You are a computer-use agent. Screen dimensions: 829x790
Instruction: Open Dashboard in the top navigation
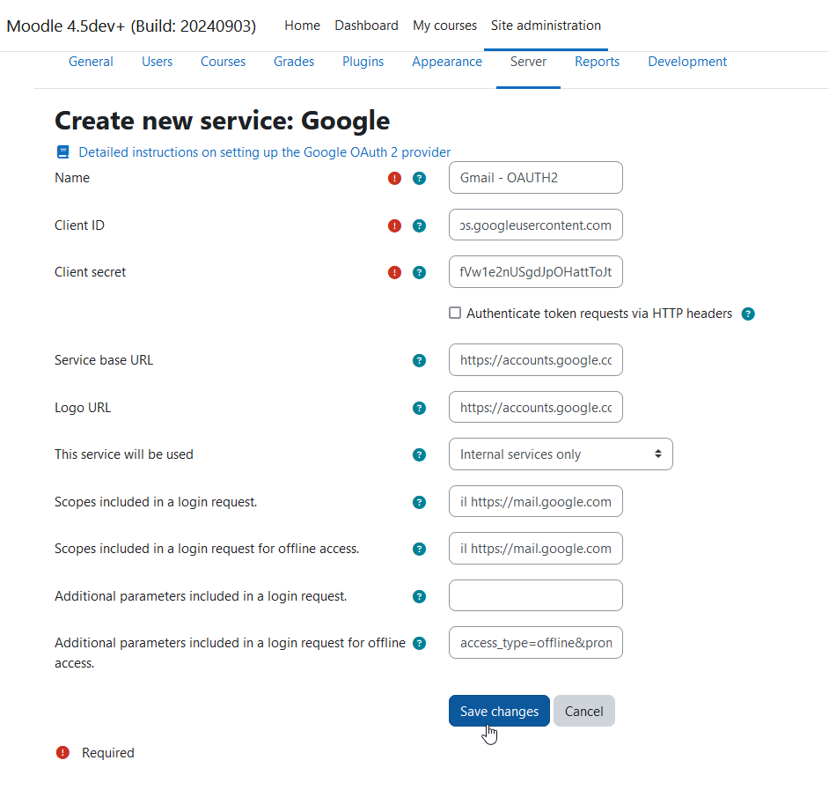tap(366, 26)
